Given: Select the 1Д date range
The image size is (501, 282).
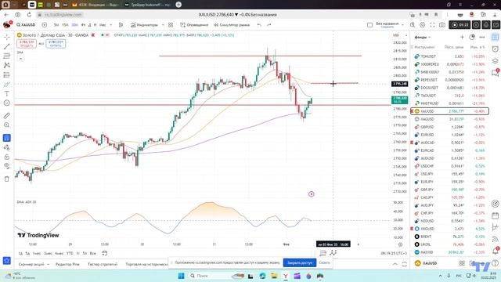Looking at the screenshot, I should [x=20, y=253].
